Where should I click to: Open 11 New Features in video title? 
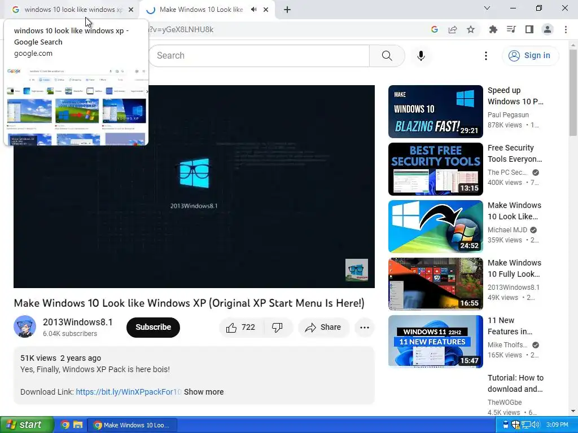(x=510, y=326)
